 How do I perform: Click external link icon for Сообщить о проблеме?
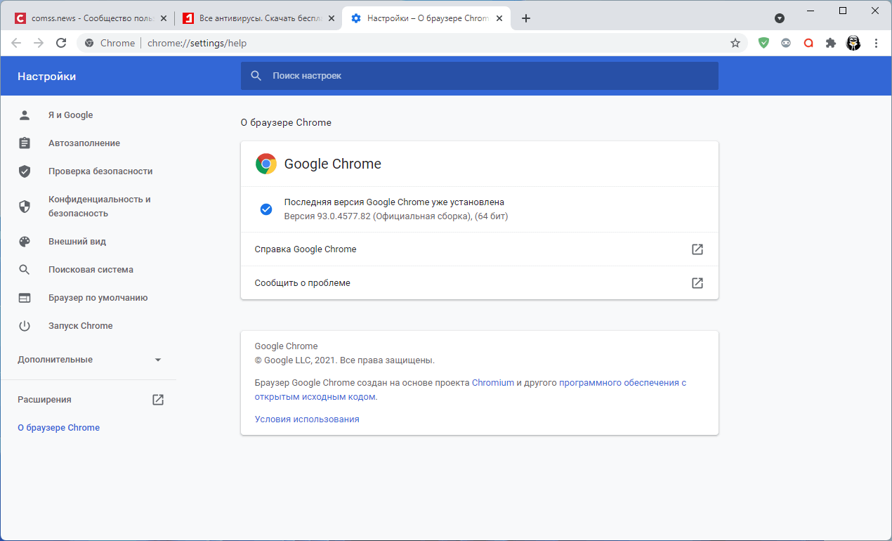tap(697, 283)
